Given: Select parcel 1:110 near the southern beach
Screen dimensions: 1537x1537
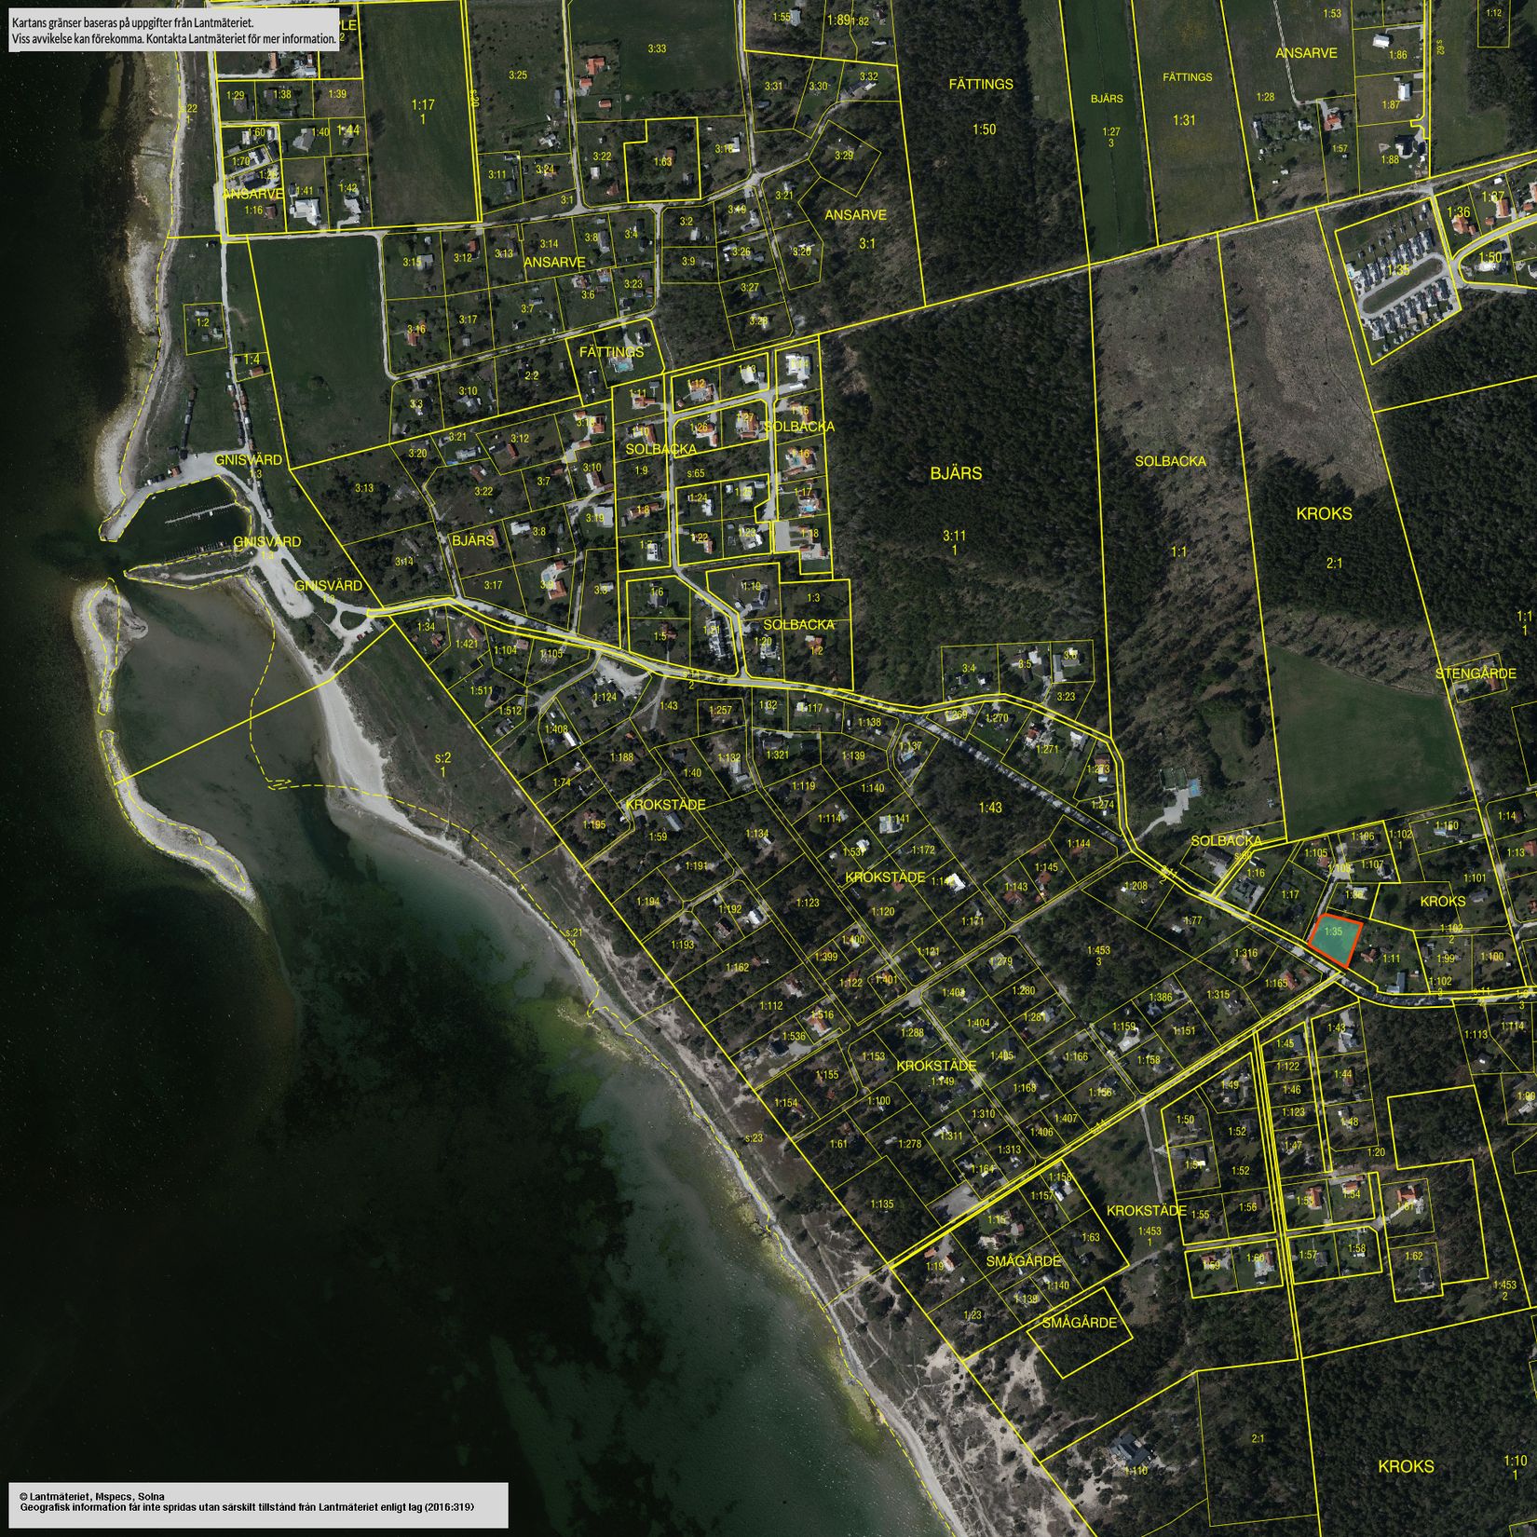Looking at the screenshot, I should [x=1135, y=1470].
